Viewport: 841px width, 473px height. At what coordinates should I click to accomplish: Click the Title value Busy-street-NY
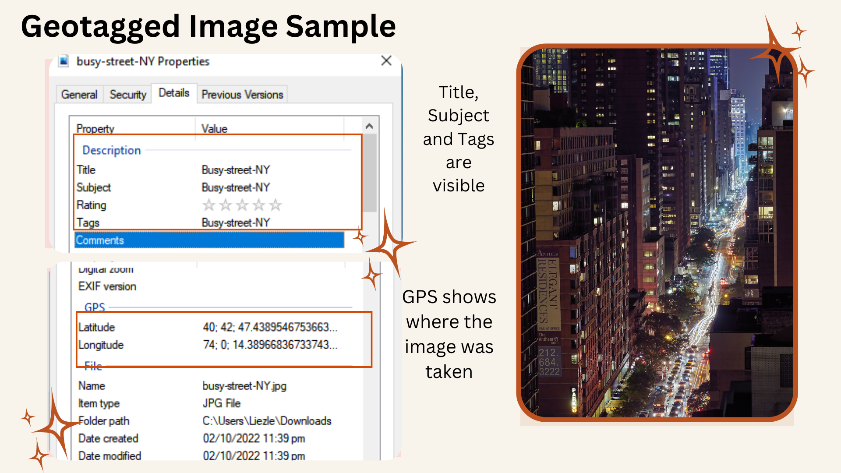click(x=236, y=170)
